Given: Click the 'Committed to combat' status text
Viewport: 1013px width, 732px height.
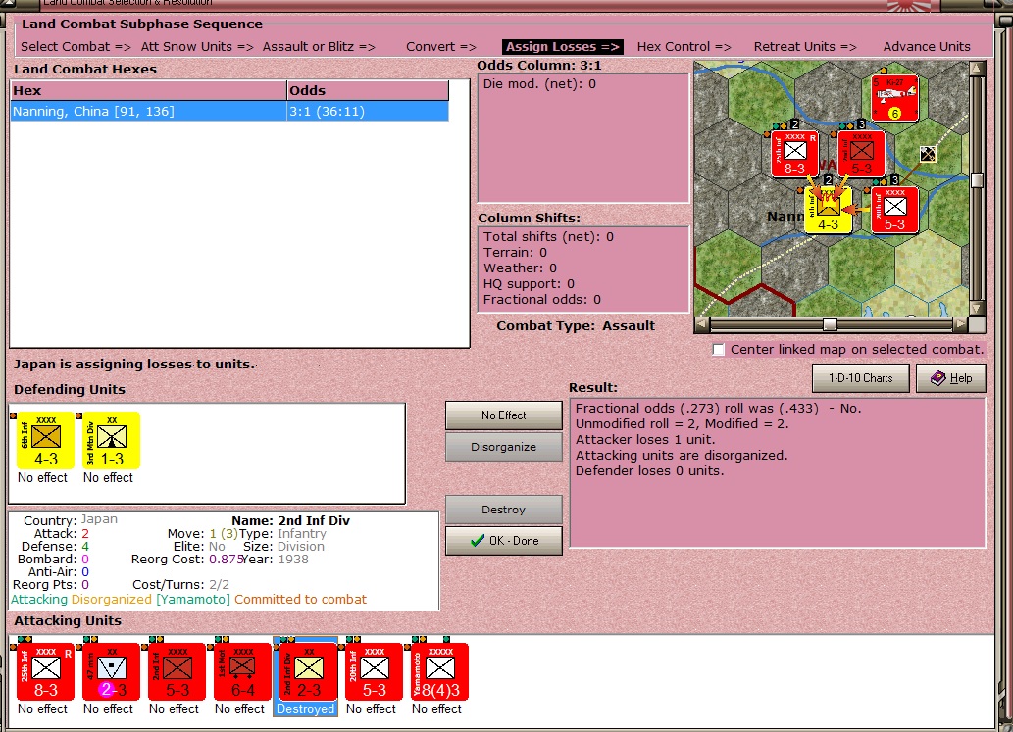Looking at the screenshot, I should (x=300, y=599).
